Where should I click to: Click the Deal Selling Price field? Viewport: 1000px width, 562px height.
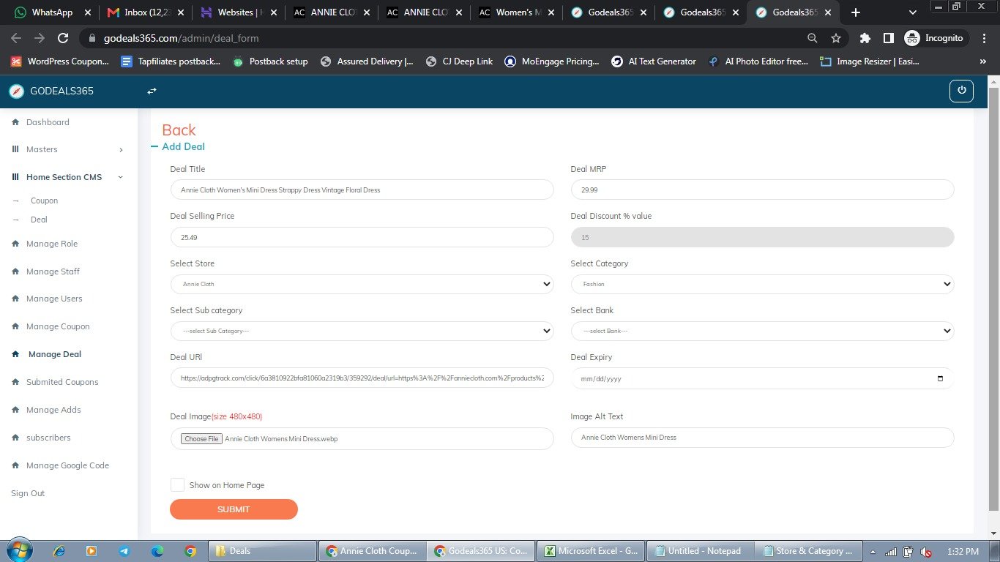coord(362,237)
